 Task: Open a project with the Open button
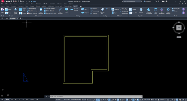[x=8, y=9]
